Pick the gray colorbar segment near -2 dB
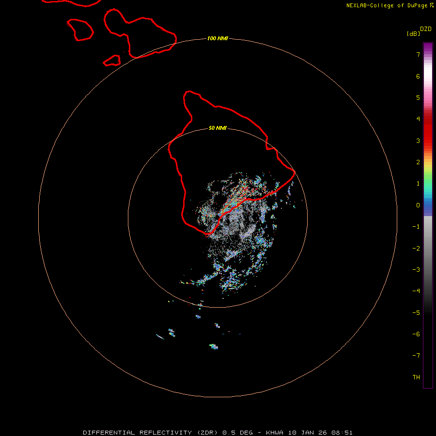Image resolution: width=436 pixels, height=436 pixels. (x=428, y=249)
